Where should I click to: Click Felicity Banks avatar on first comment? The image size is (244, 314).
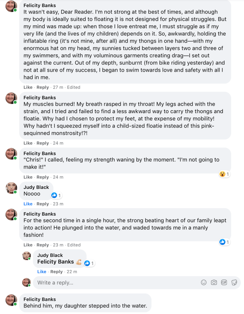pyautogui.click(x=11, y=6)
